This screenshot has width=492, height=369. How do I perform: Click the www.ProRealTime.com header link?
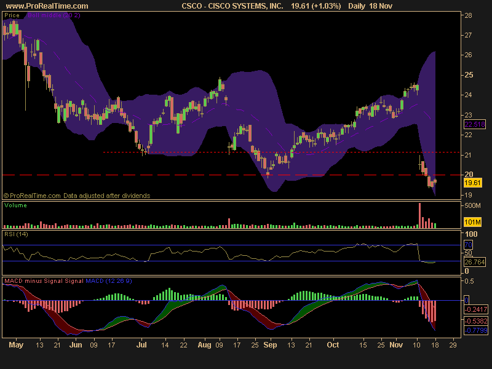click(47, 6)
